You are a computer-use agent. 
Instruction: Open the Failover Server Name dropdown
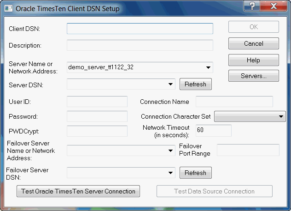(x=170, y=151)
